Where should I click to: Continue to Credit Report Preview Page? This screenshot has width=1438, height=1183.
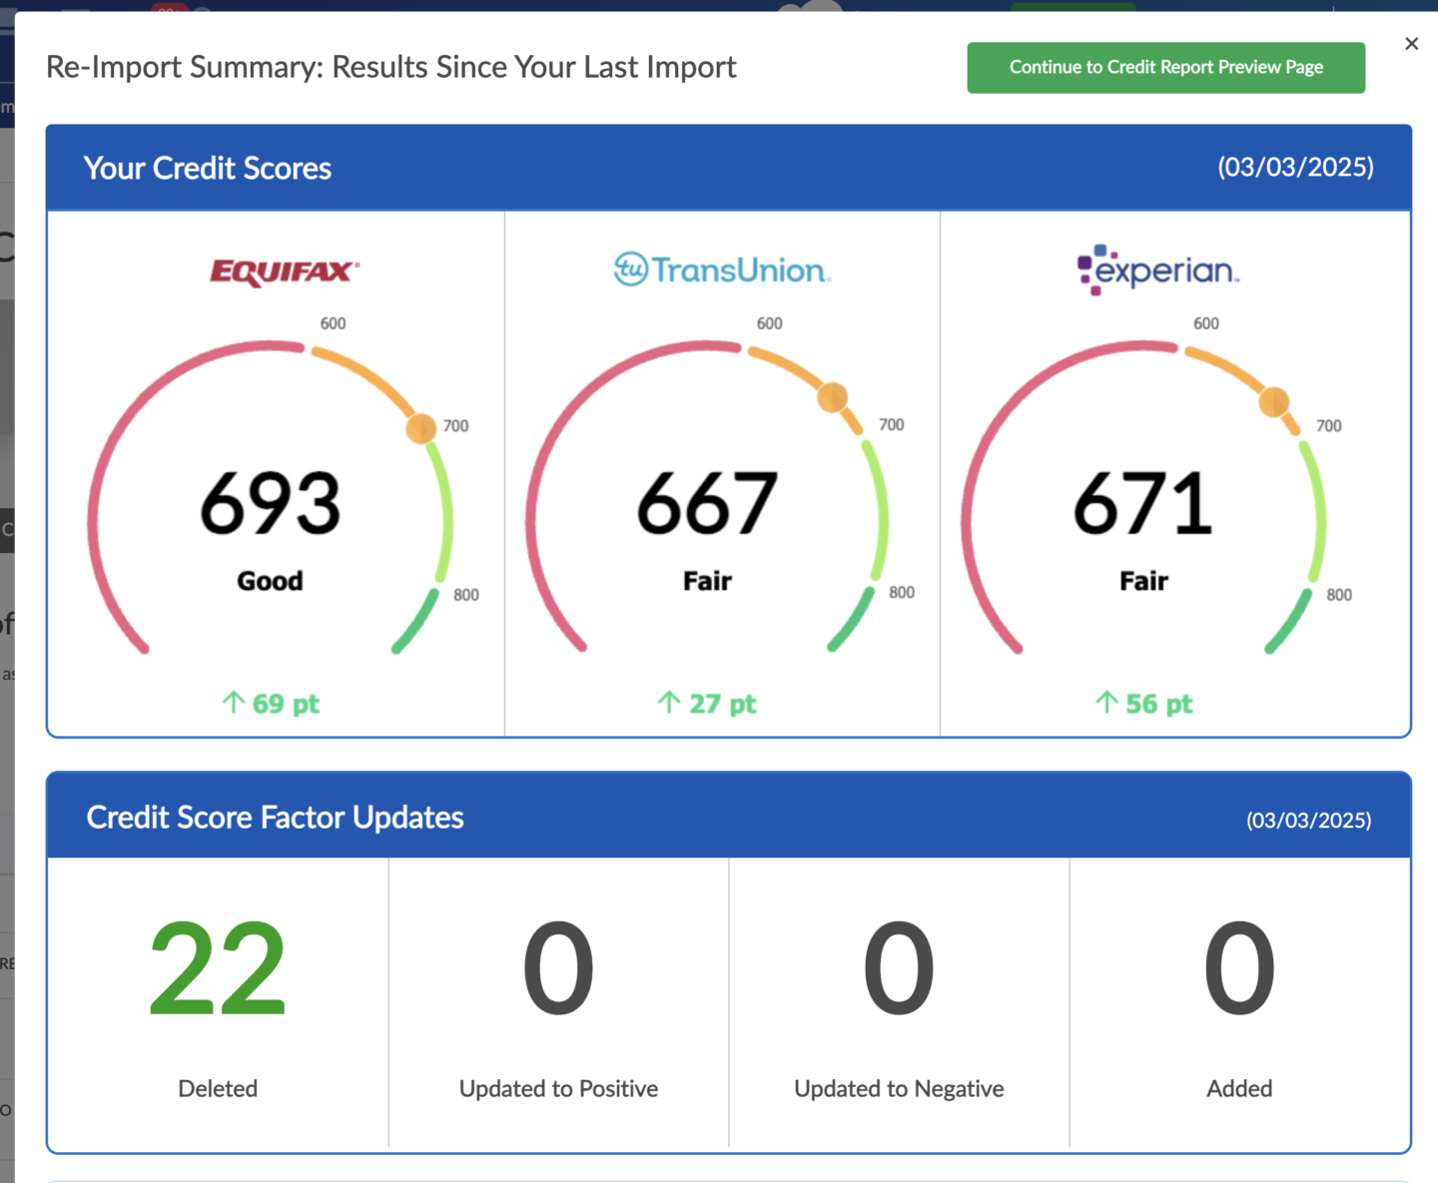point(1165,68)
